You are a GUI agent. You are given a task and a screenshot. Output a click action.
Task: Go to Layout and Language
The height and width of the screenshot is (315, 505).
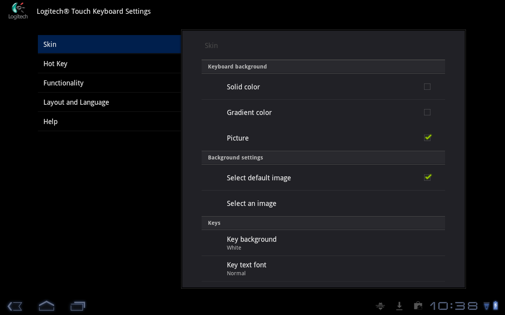click(x=109, y=102)
